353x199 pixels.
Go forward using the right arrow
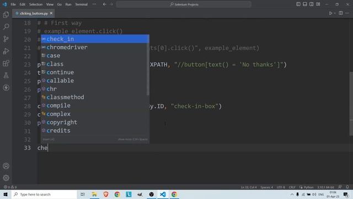[111, 4]
